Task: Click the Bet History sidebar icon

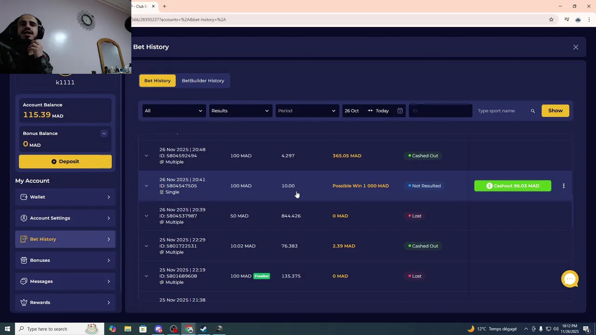Action: click(24, 239)
